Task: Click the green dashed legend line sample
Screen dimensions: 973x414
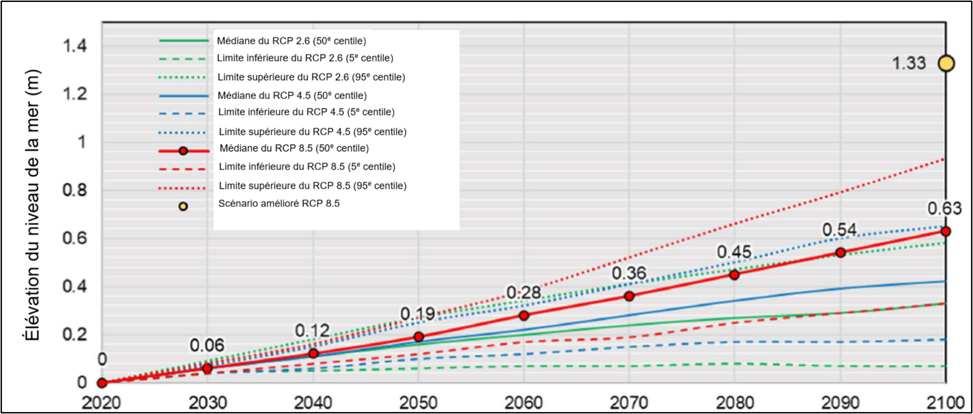Action: (x=183, y=59)
